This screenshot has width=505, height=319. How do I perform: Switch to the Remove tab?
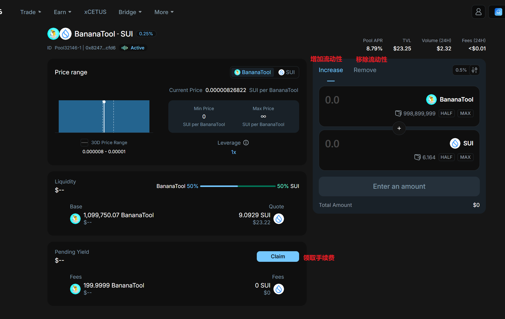[x=365, y=70]
